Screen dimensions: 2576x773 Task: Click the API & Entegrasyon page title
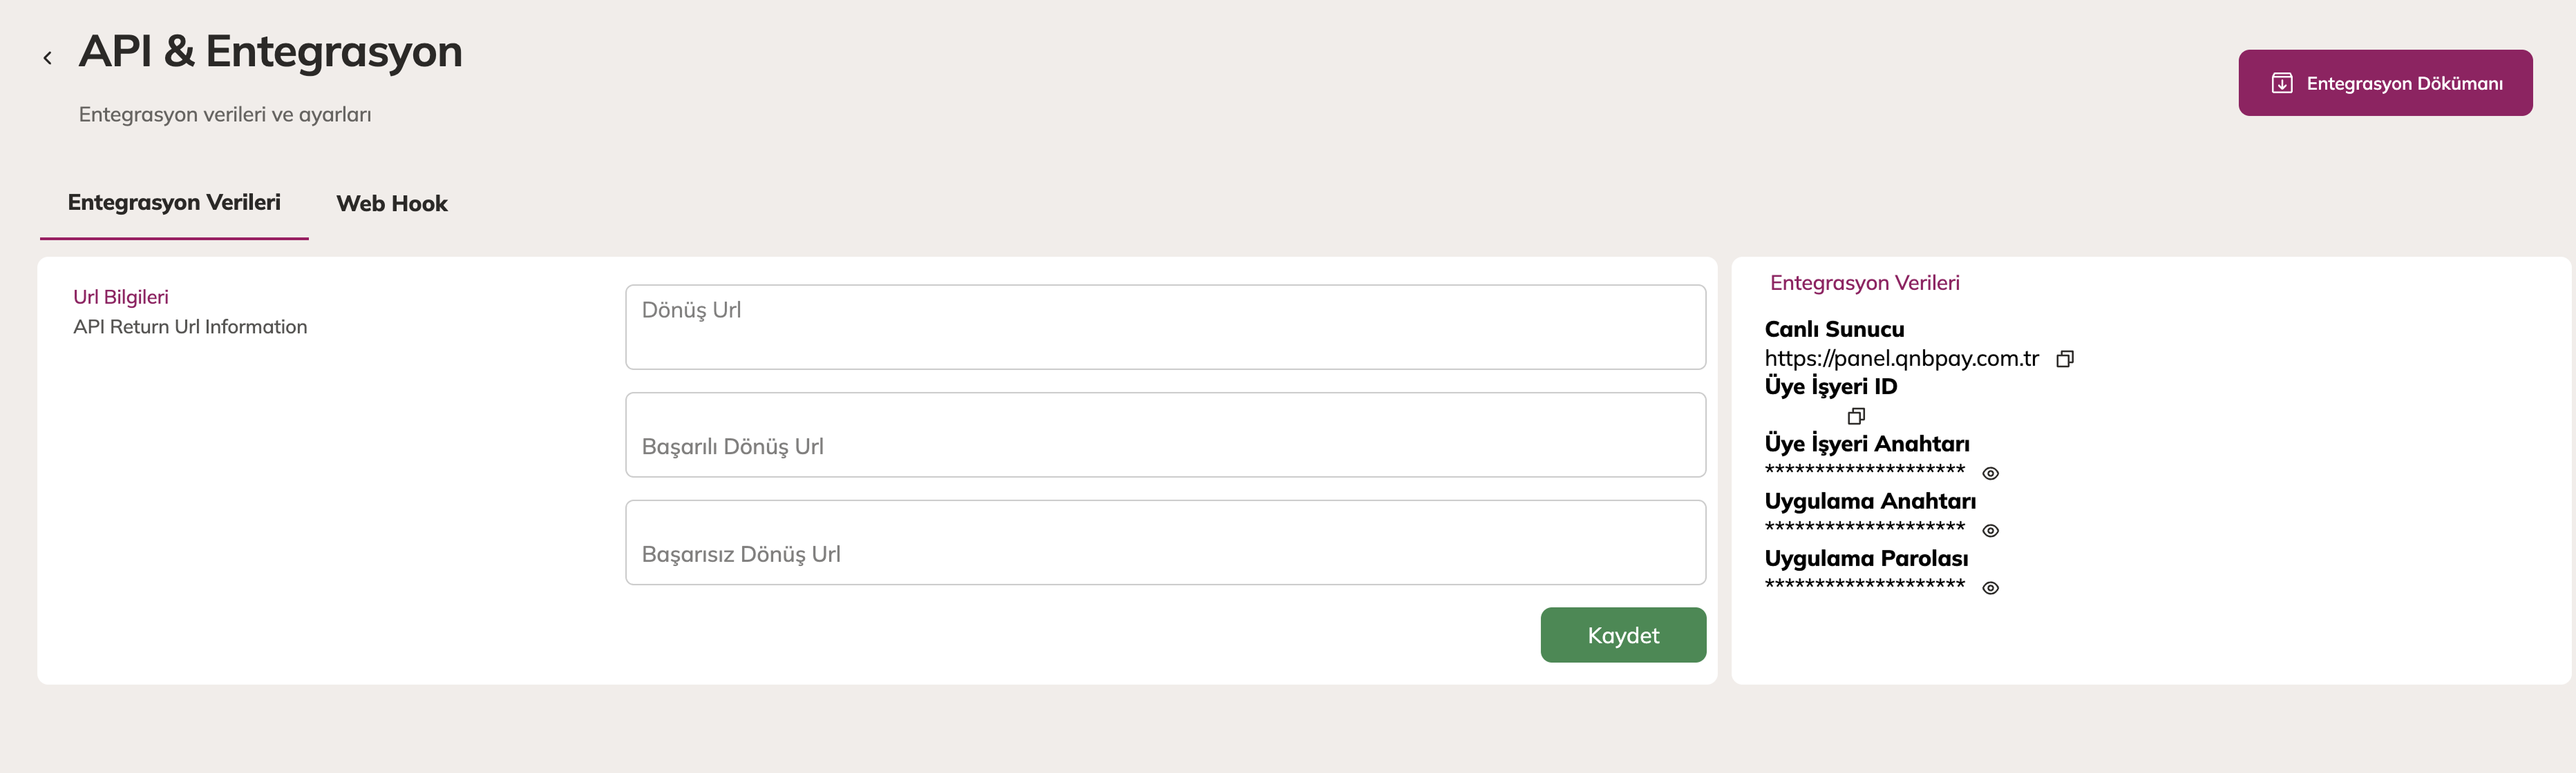tap(270, 52)
